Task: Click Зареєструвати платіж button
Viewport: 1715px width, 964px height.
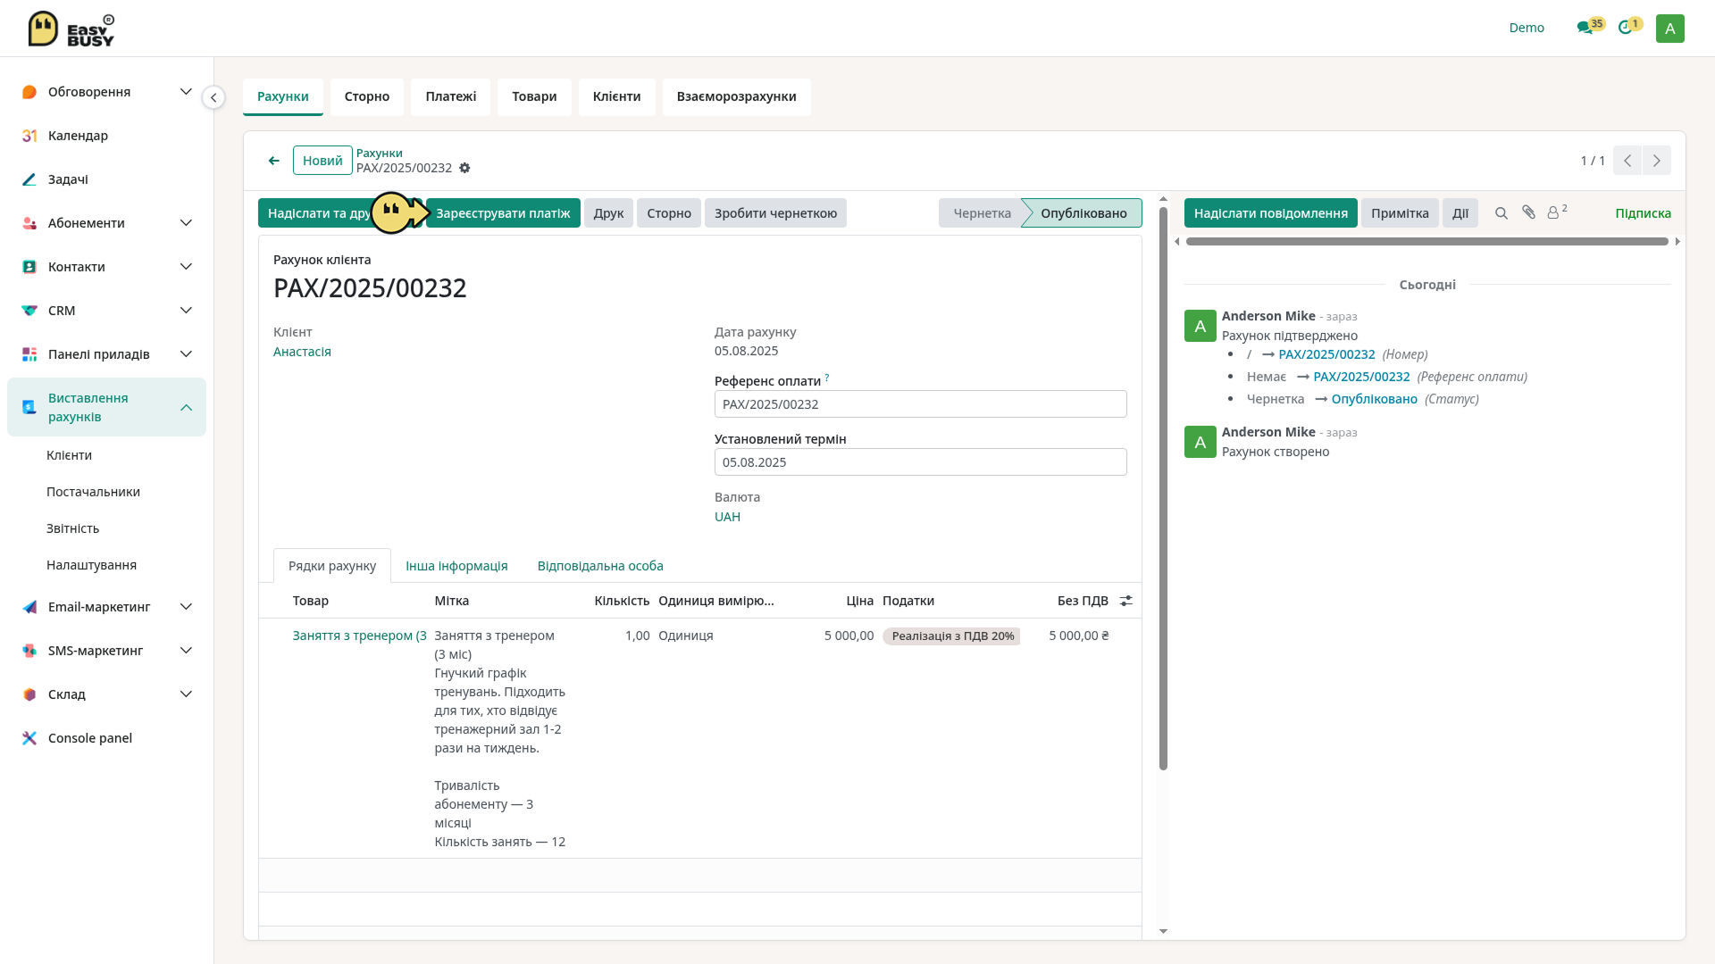Action: point(503,213)
